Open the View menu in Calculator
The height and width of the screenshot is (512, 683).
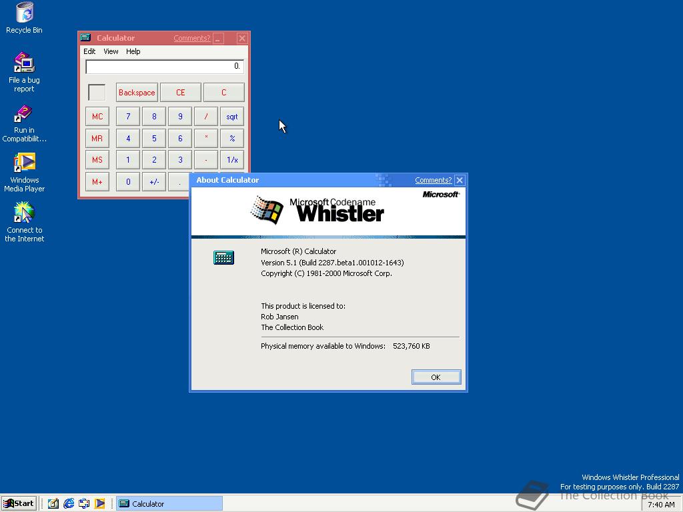point(111,51)
